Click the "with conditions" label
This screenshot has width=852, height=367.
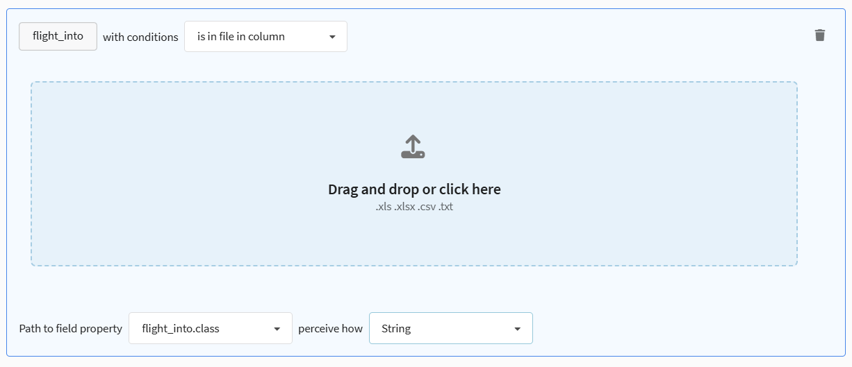(140, 37)
